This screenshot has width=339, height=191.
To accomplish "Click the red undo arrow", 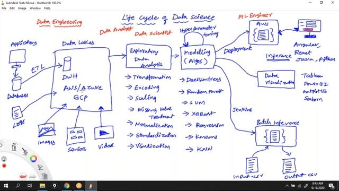I will [23, 177].
